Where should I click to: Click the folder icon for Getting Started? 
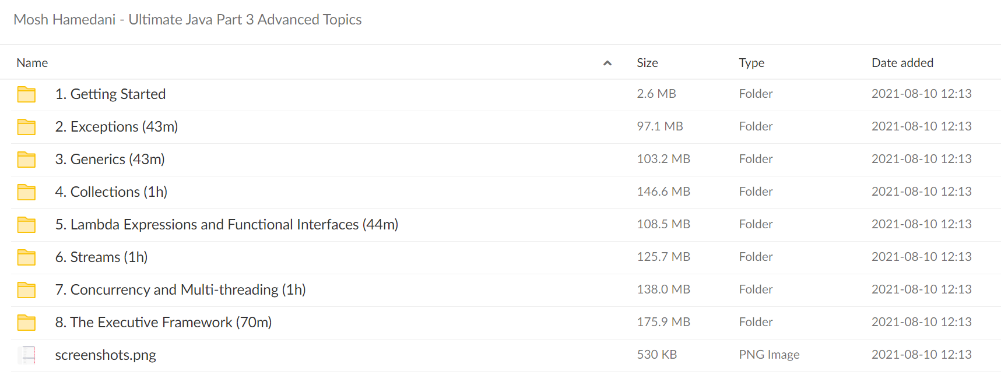click(x=26, y=94)
